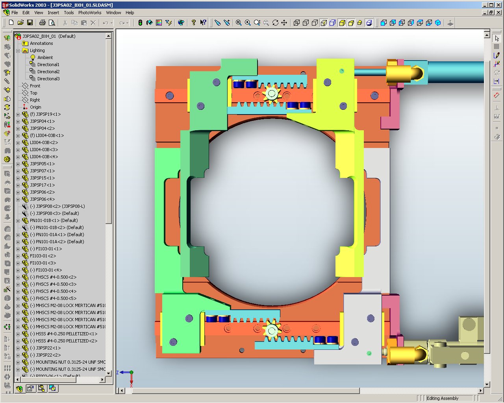Image resolution: width=504 pixels, height=403 pixels.
Task: Click the Print Preview icon
Action: pos(52,23)
